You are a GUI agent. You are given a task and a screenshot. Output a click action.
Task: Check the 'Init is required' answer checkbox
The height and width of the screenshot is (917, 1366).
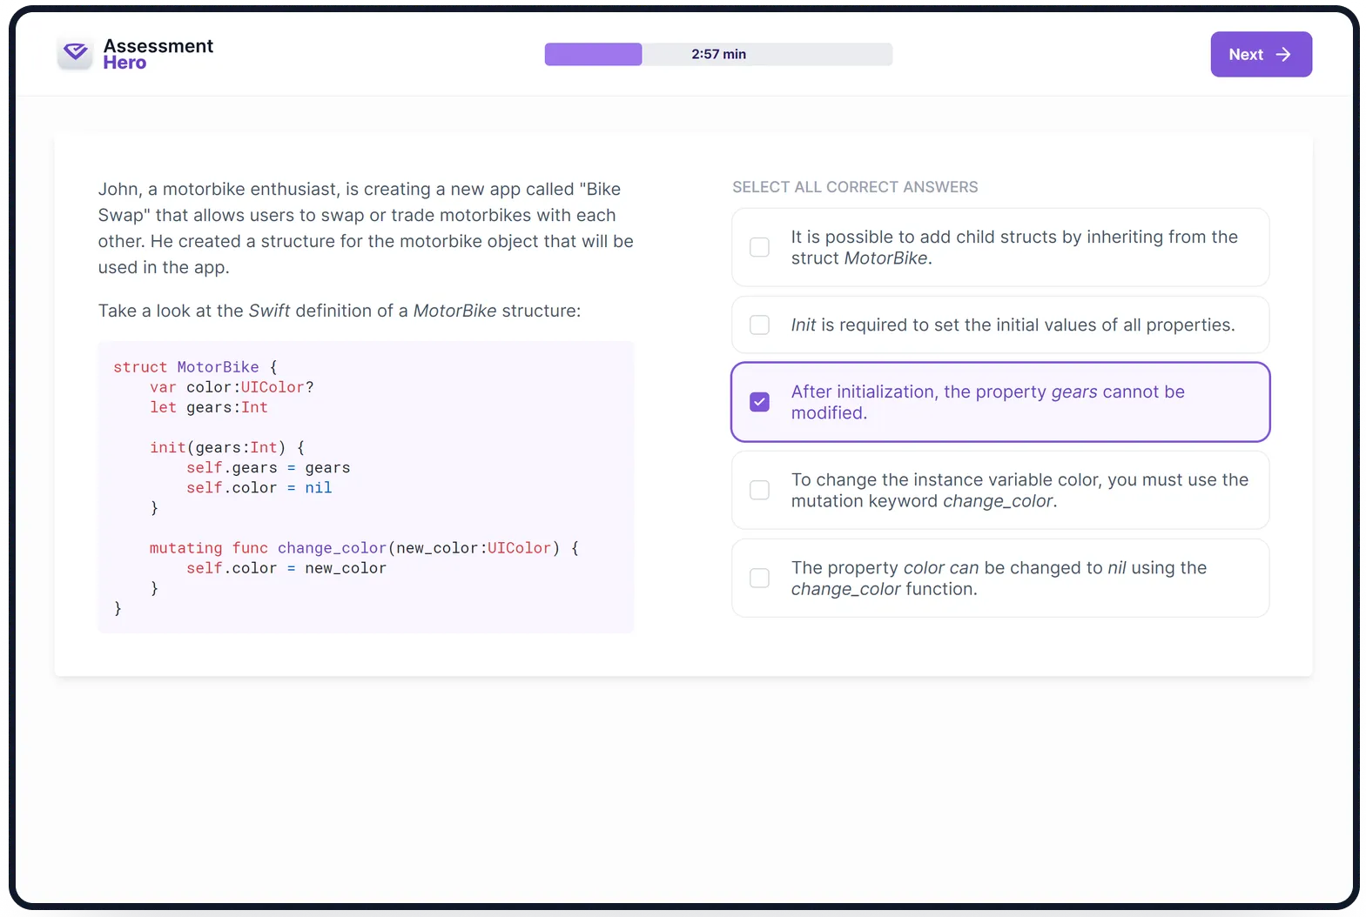(759, 325)
